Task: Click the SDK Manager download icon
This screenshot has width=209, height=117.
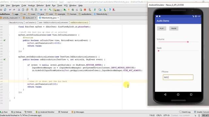Action: click(x=105, y=10)
